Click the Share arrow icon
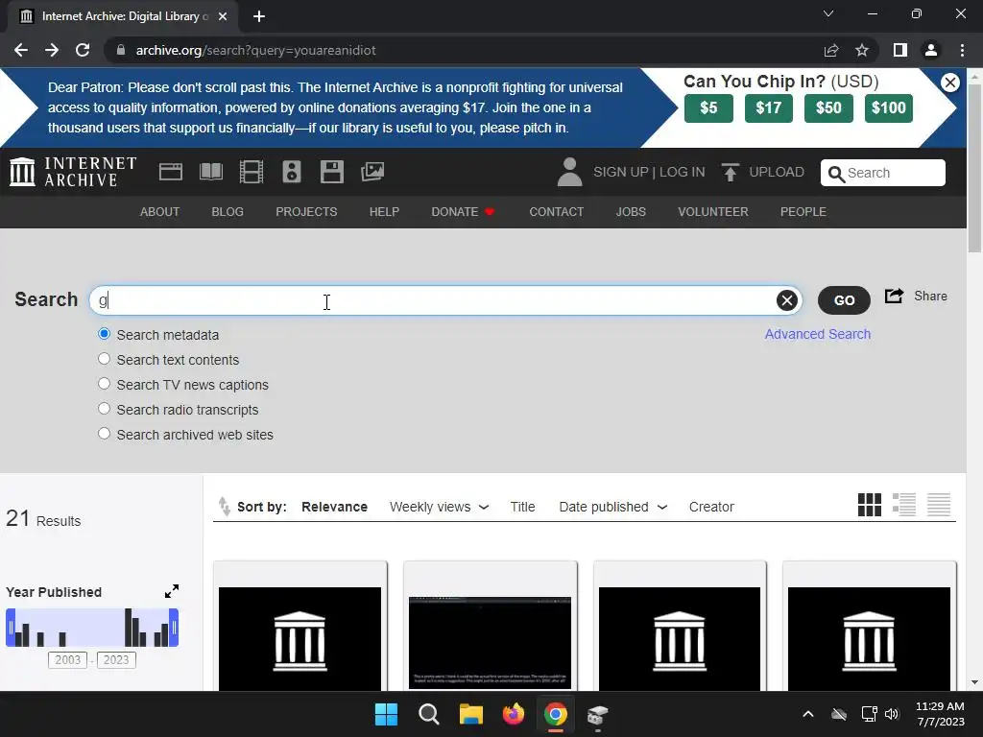This screenshot has width=983, height=737. coord(894,296)
